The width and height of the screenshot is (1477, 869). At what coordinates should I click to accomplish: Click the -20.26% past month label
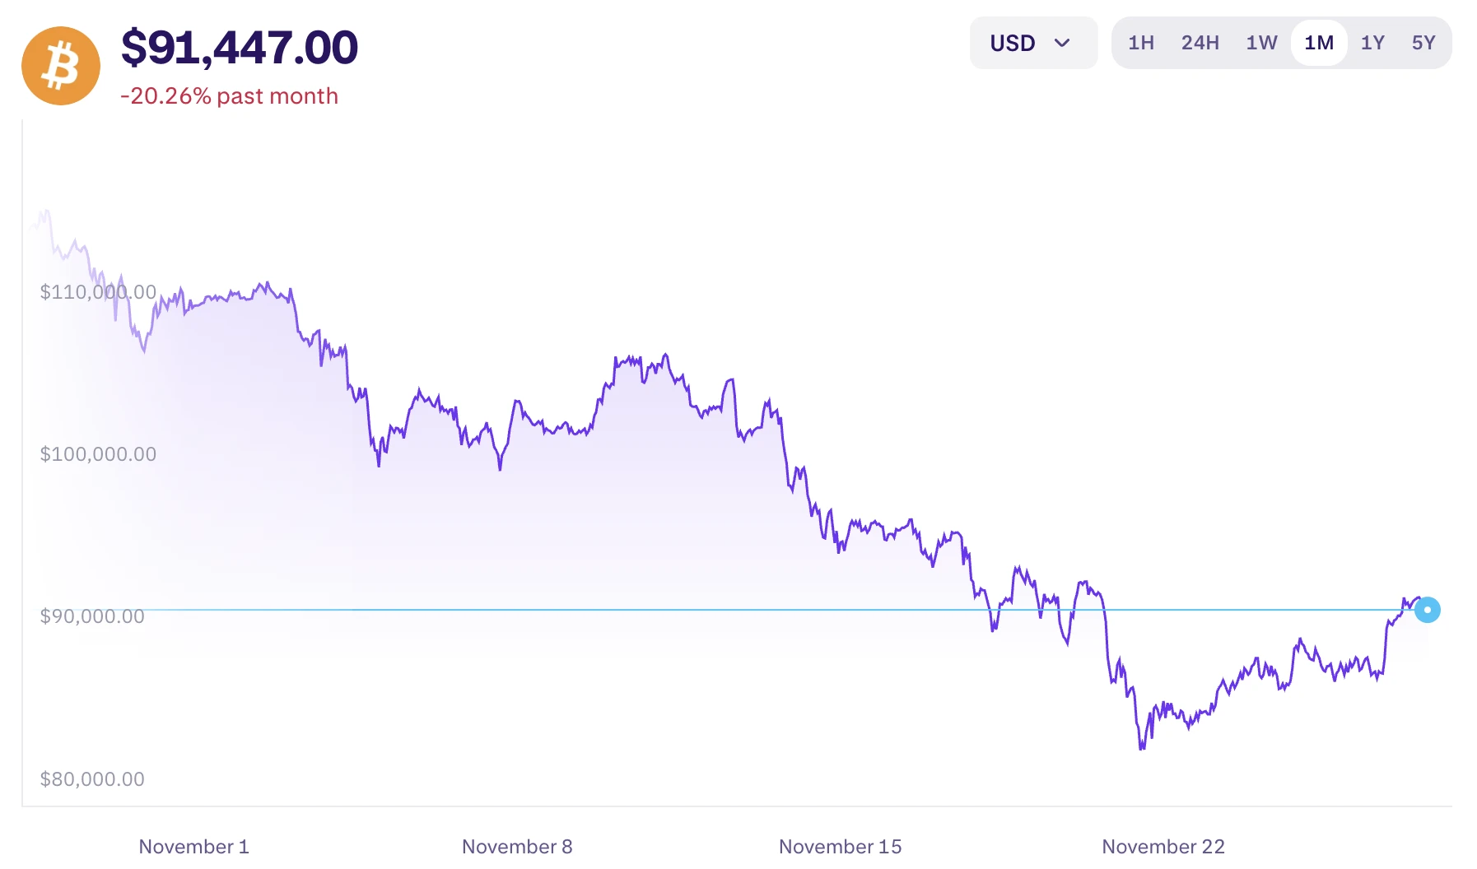(x=229, y=95)
